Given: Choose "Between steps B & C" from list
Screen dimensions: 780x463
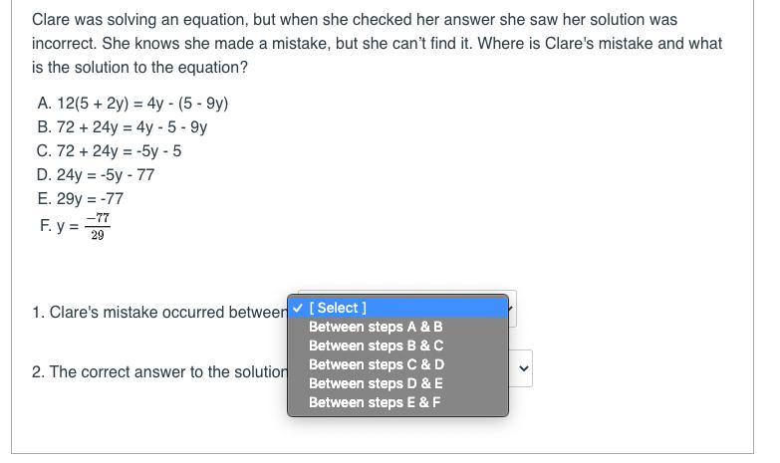Looking at the screenshot, I should [376, 346].
